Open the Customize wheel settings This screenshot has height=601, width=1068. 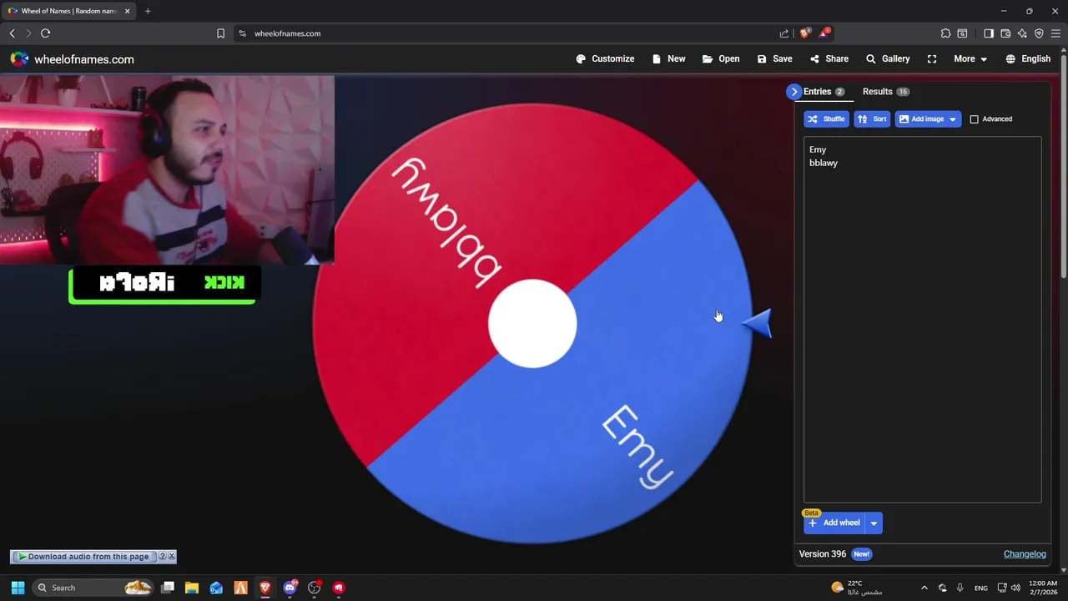(x=605, y=59)
